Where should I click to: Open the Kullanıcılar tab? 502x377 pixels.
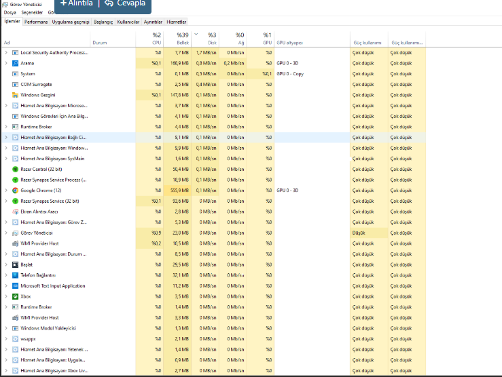(128, 22)
